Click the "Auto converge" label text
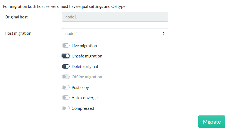Screen dimensions: 228x132 point(85,98)
